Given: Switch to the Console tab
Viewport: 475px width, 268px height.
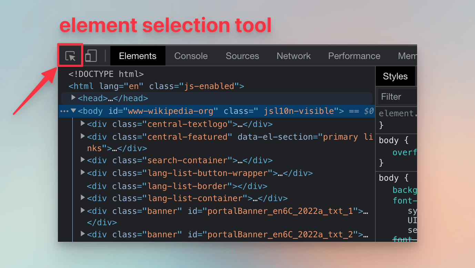Looking at the screenshot, I should (191, 56).
